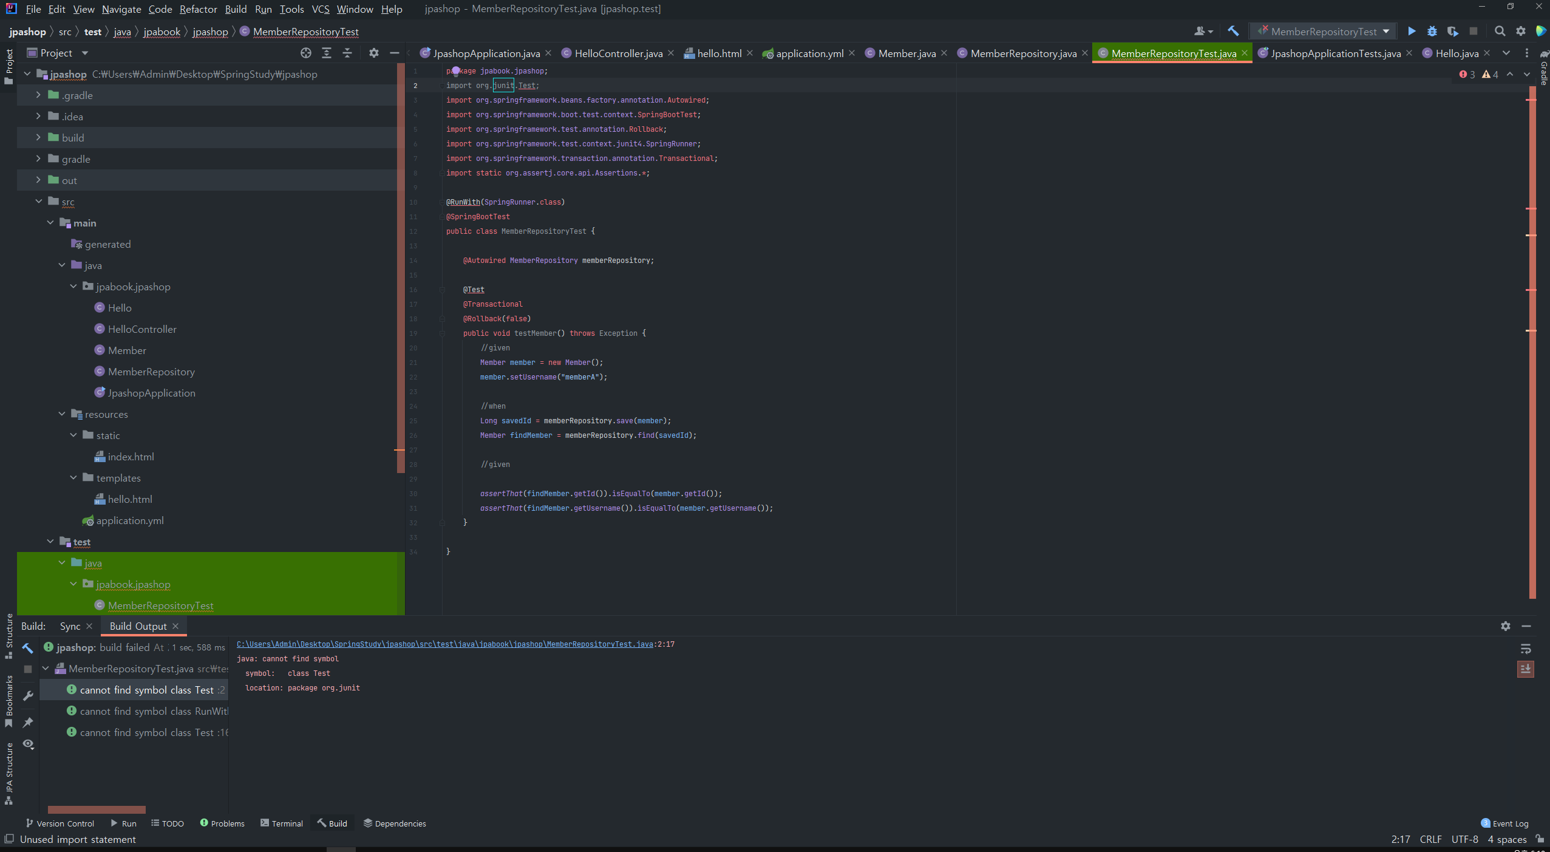Screen dimensions: 1550x852
Task: Toggle the pin tab icon in Build panel
Action: (28, 722)
